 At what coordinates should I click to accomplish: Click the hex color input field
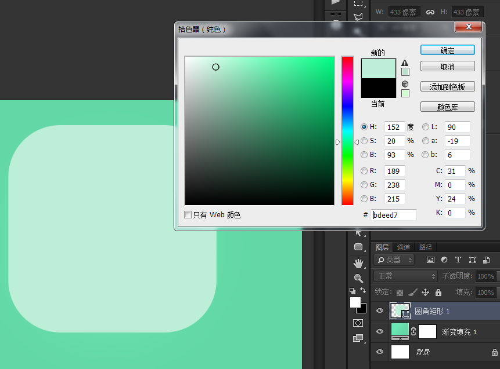[395, 215]
